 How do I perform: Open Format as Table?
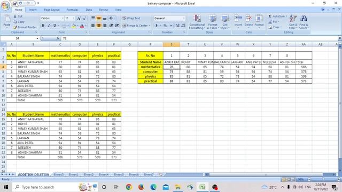pyautogui.click(x=213, y=22)
